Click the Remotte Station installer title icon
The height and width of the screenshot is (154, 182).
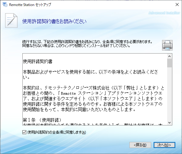5,5
